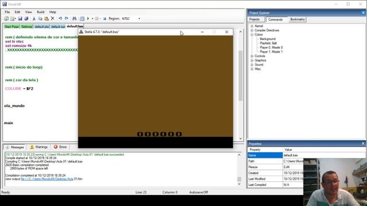Select the default.bas editor tab
This screenshot has height=206, width=367.
pyautogui.click(x=75, y=26)
